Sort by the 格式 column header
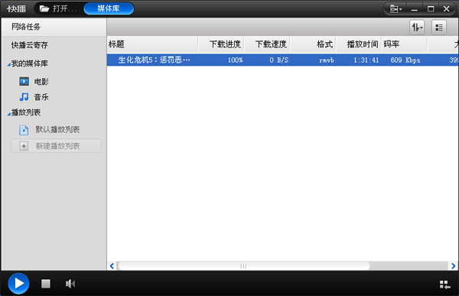The width and height of the screenshot is (459, 296). tap(313, 44)
